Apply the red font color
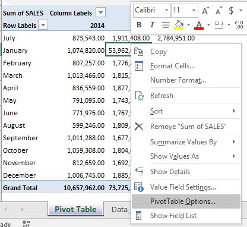Viewport: 247px width, 227px height. (199, 25)
